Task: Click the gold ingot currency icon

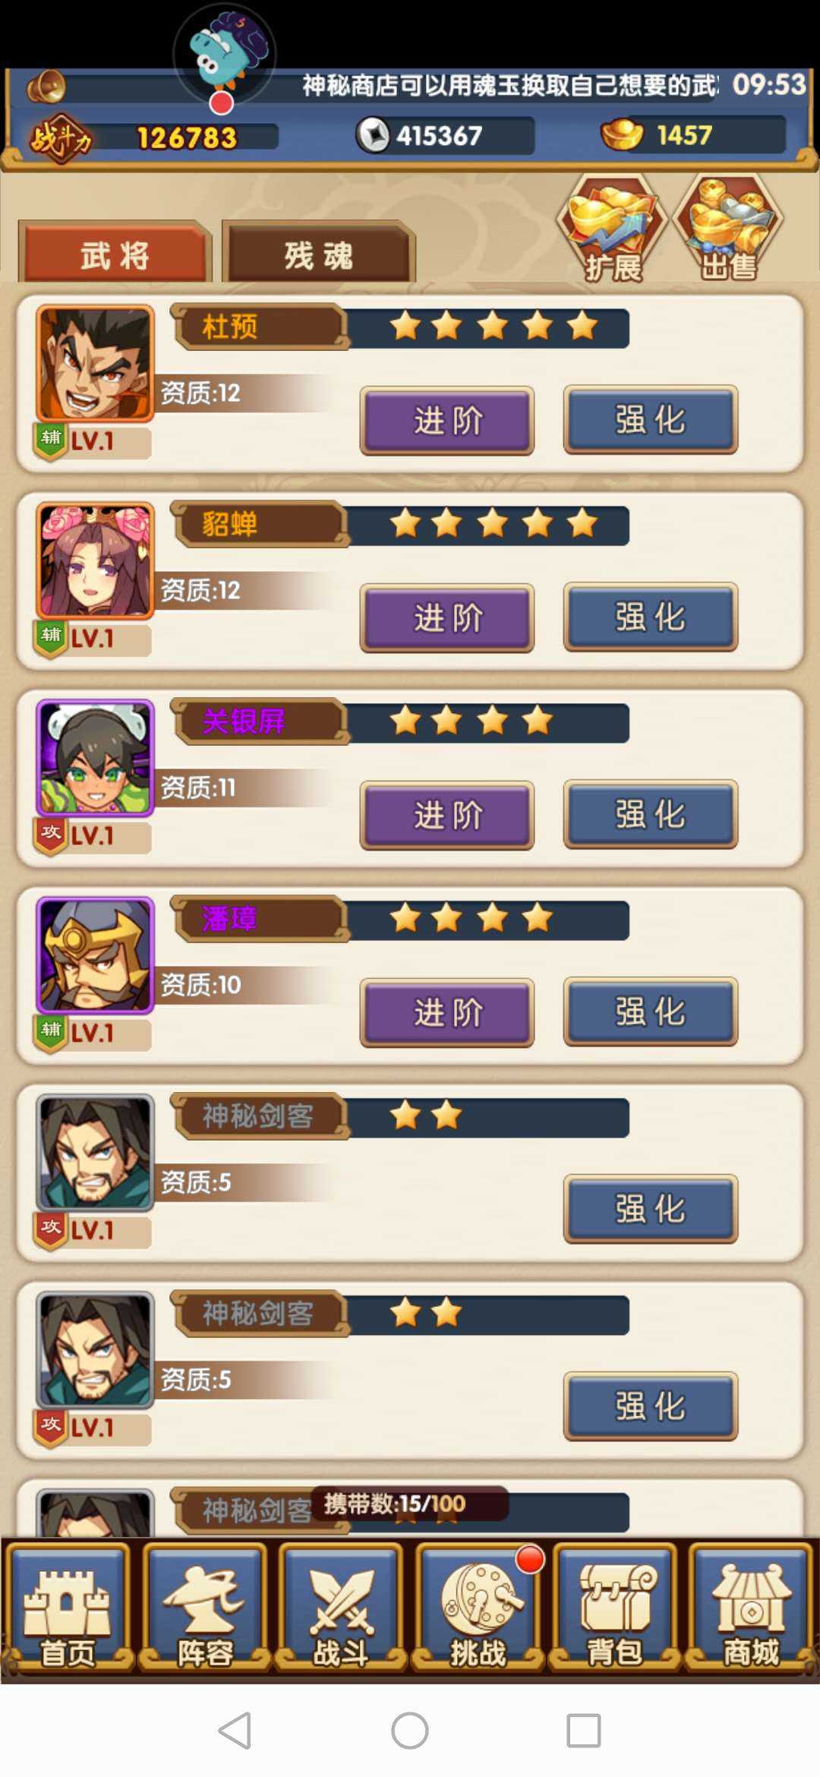Action: coord(622,134)
